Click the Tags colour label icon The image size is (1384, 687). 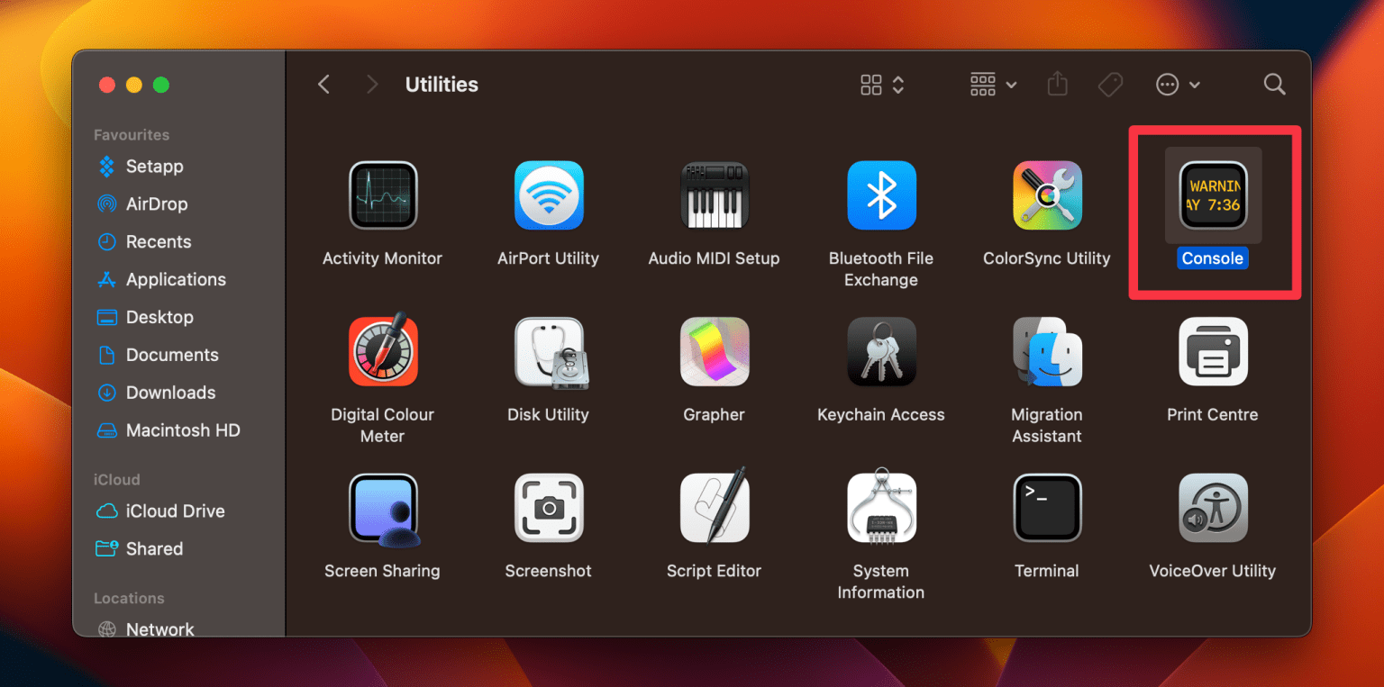[x=1110, y=84]
